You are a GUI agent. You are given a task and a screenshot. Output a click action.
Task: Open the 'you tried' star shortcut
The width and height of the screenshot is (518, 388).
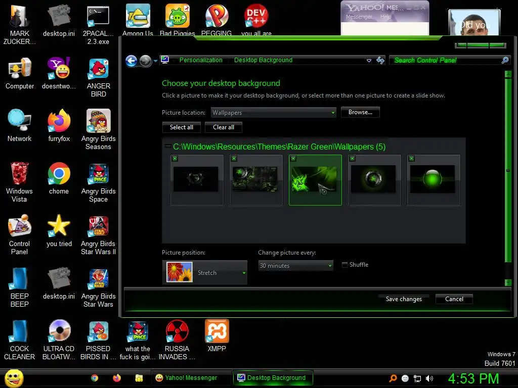(59, 230)
